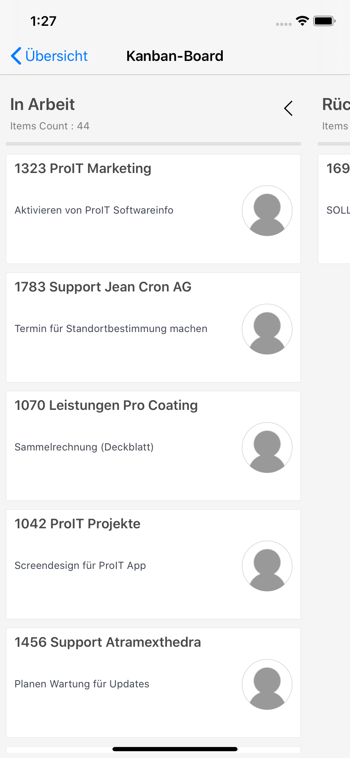Select 'Termin für Standortbestimmung machen' description

(x=111, y=329)
